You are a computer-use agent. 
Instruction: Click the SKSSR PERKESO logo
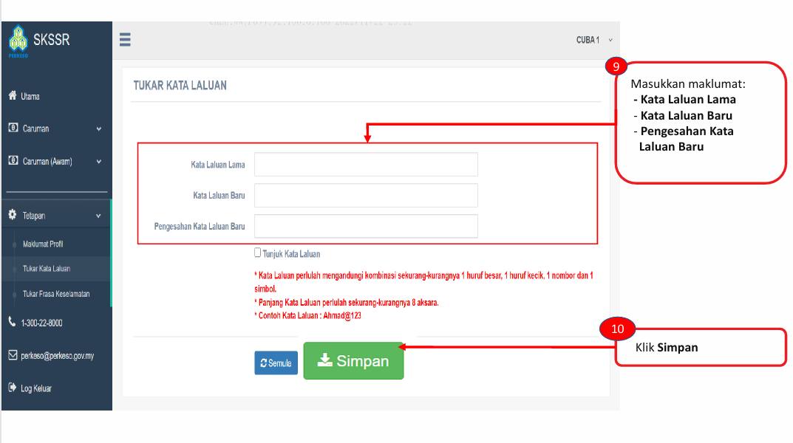click(x=39, y=41)
